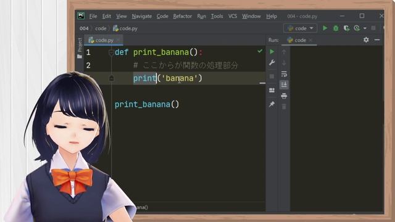Click the print_banana function name in definition
Viewport: 395px width, 222px height.
tap(161, 52)
